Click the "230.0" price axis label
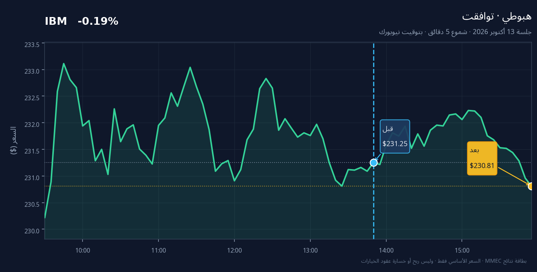This screenshot has width=537, height=272. coord(32,231)
